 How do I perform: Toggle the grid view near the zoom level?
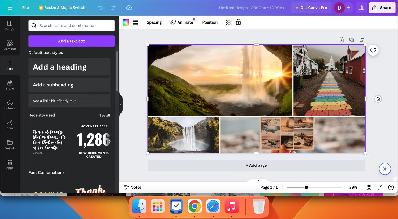pos(369,187)
